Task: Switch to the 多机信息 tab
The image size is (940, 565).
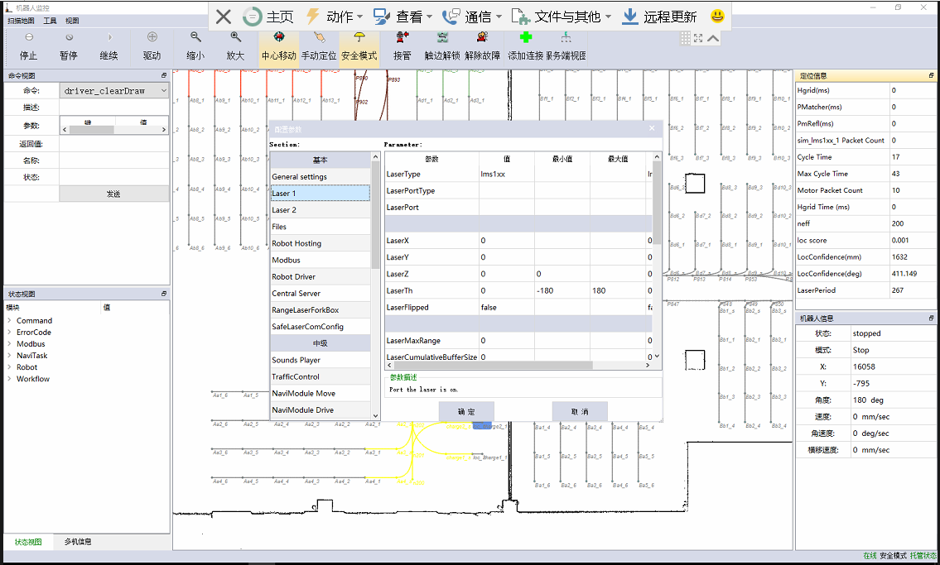Action: 78,542
